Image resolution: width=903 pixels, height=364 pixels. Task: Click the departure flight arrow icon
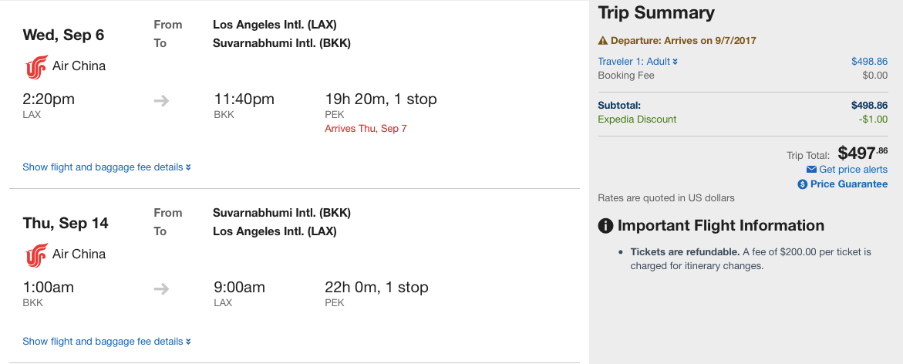[x=161, y=100]
